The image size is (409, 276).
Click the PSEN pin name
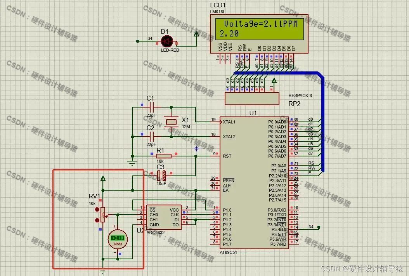coord(229,181)
